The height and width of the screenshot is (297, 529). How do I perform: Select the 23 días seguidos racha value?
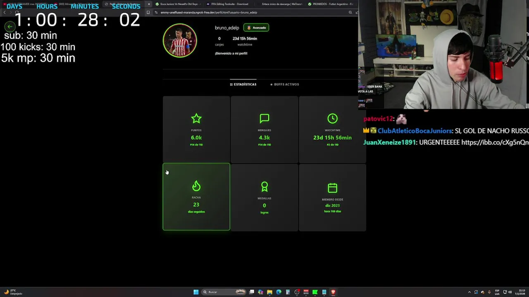point(196,205)
